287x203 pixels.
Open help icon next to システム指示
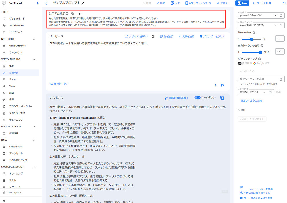(x=67, y=13)
